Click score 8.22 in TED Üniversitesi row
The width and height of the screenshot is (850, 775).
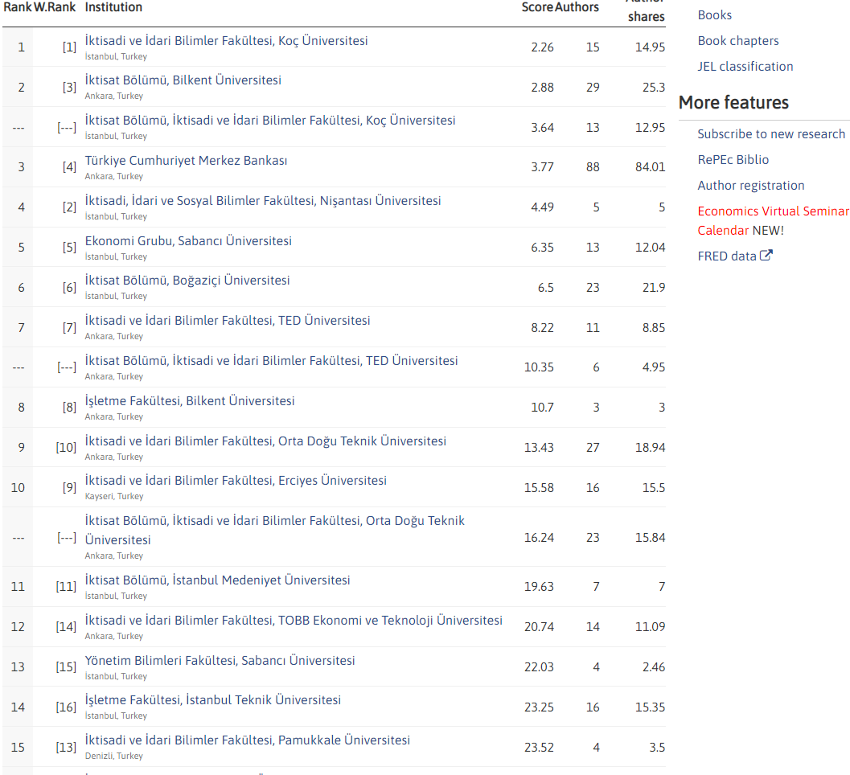coord(542,327)
